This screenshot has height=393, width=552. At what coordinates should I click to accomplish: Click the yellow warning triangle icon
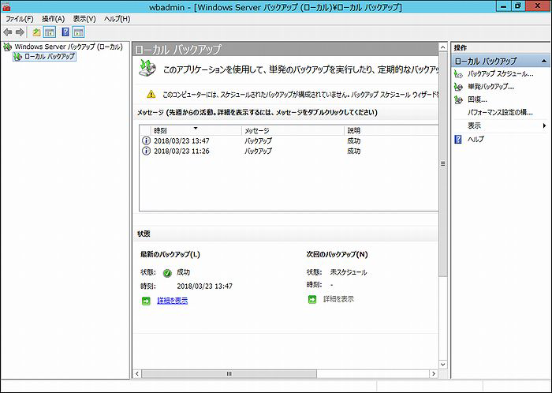[x=151, y=94]
